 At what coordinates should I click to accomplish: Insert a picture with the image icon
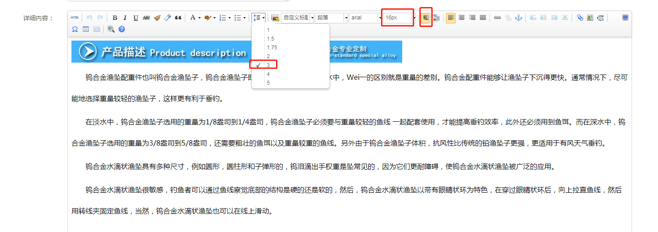275,18
